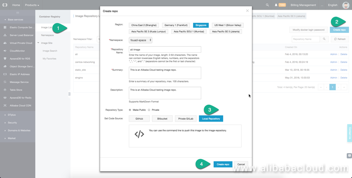This screenshot has width=352, height=178.
Task: Click the ApsaraDB for Redis icon
Action: [x=5, y=97]
